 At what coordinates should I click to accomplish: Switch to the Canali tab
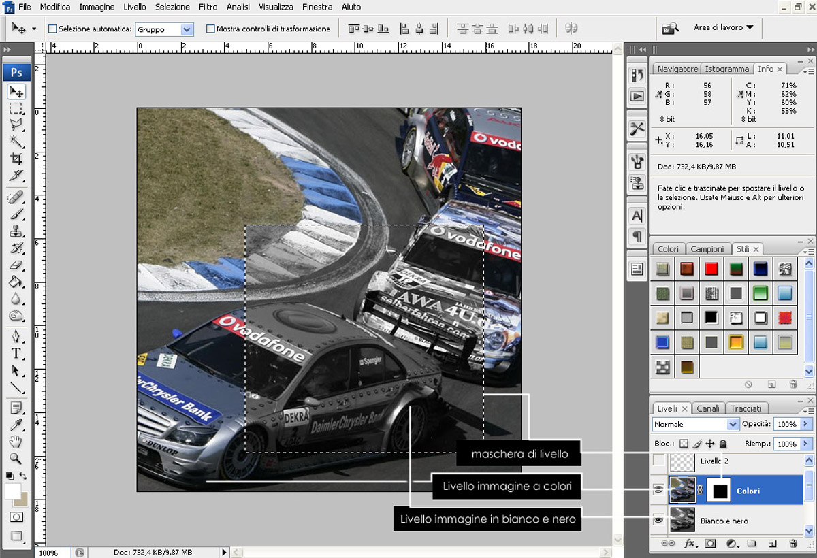tap(707, 408)
